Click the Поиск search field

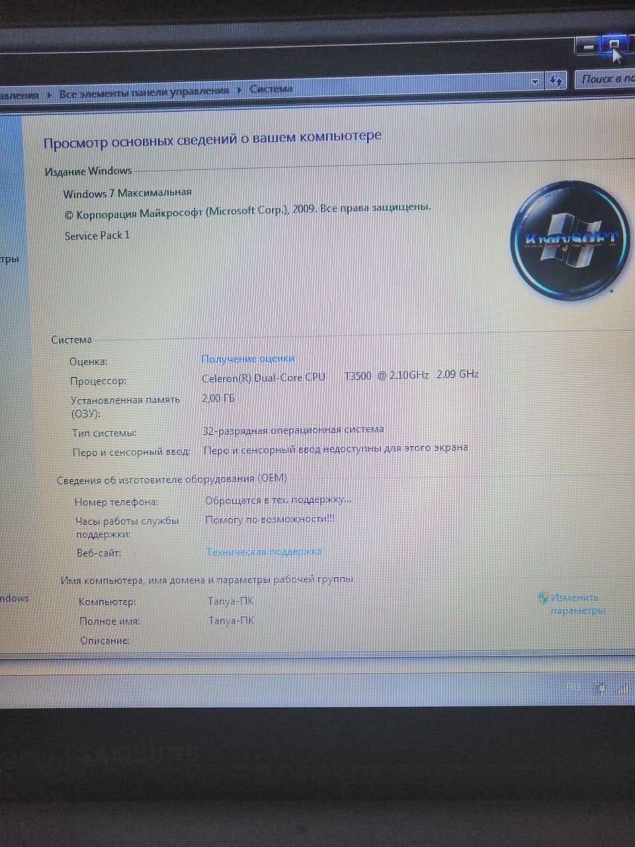[605, 79]
